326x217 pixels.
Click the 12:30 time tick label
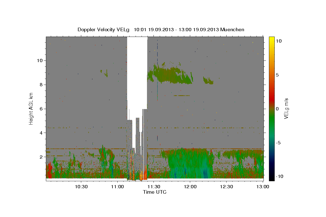(226, 187)
